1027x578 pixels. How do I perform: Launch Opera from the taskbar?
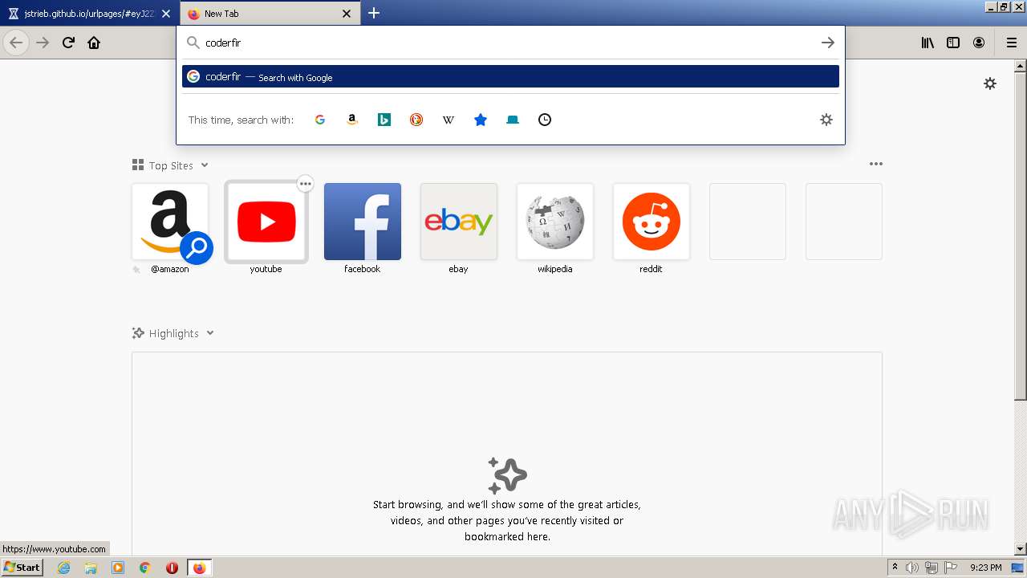point(172,568)
